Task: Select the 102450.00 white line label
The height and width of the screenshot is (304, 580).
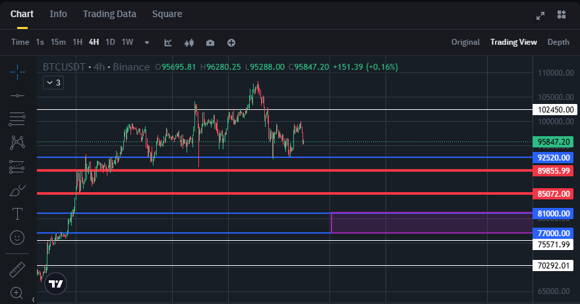Action: pyautogui.click(x=555, y=110)
